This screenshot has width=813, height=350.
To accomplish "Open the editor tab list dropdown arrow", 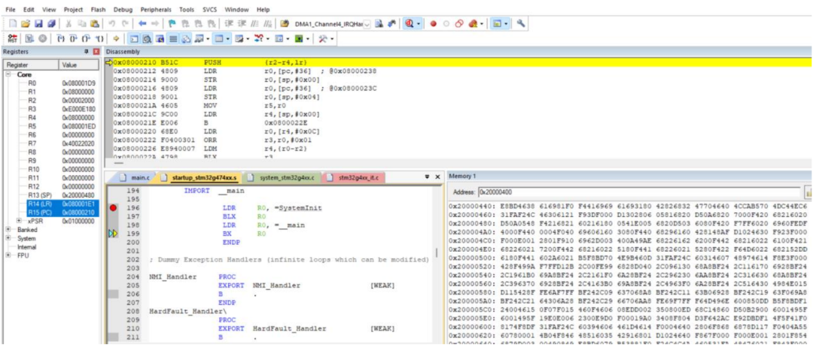I will click(x=428, y=177).
